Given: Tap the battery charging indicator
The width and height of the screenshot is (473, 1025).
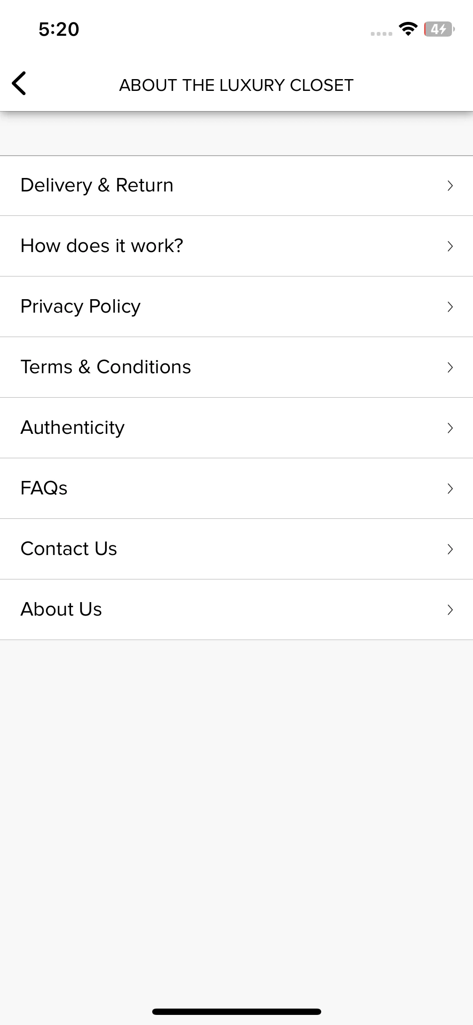Looking at the screenshot, I should click(x=439, y=29).
